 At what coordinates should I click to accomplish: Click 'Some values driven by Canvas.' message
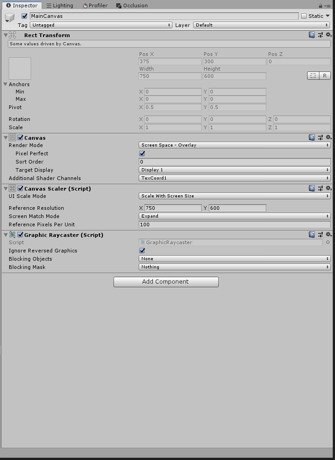click(x=169, y=44)
